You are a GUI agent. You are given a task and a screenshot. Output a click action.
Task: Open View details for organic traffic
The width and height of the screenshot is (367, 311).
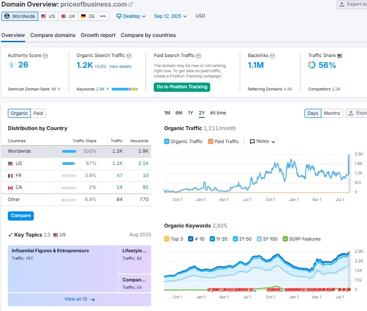pyautogui.click(x=120, y=67)
